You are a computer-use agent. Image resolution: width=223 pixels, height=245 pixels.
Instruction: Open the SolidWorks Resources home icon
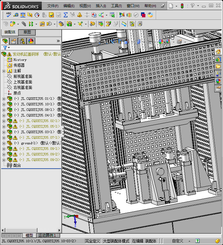coord(218,52)
